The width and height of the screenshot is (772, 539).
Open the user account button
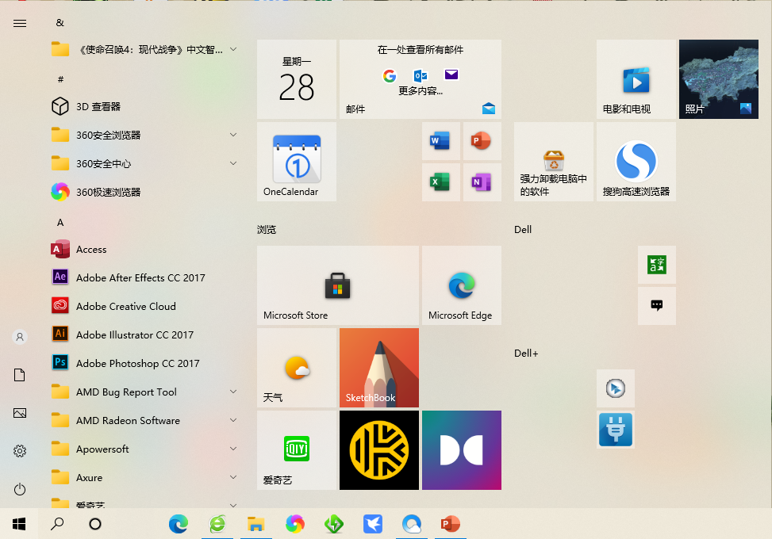(20, 337)
